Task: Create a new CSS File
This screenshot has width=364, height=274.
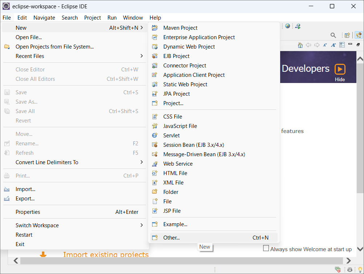Action: tap(213, 117)
